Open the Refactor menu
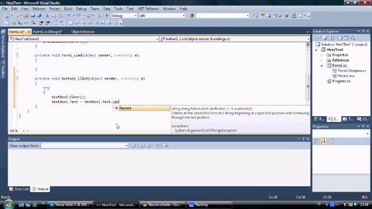This screenshot has height=209, width=372. pos(39,9)
